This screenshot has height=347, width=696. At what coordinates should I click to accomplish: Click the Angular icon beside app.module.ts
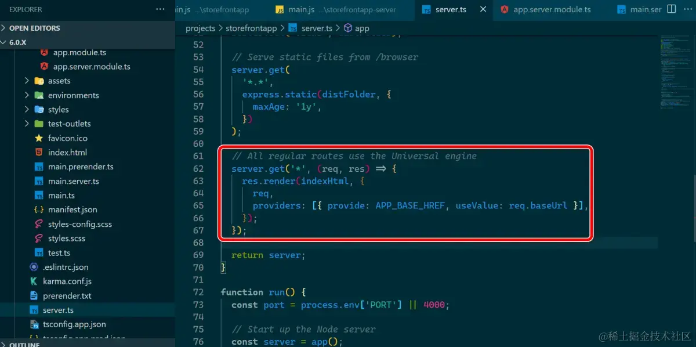click(x=44, y=52)
